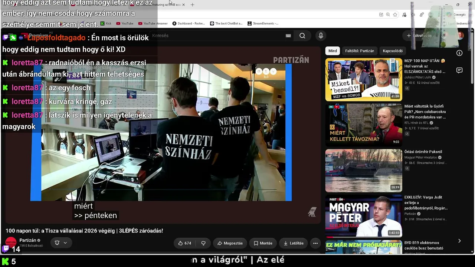Click the Megosztás share button
This screenshot has width=475, height=267.
click(230, 243)
